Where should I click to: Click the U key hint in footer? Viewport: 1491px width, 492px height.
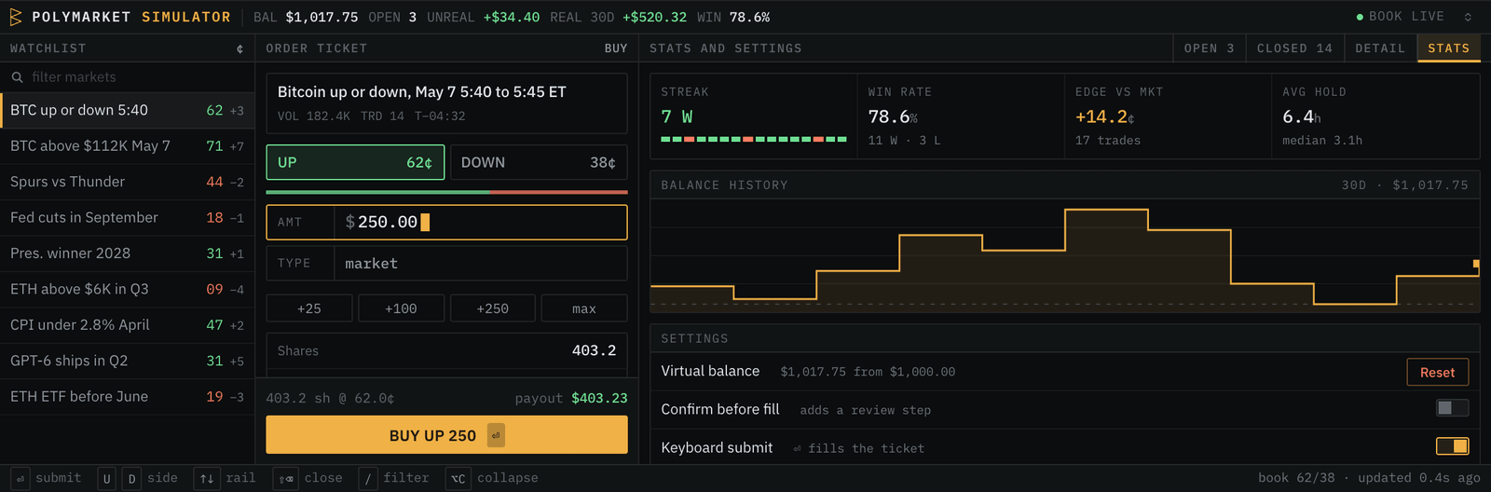coord(107,479)
